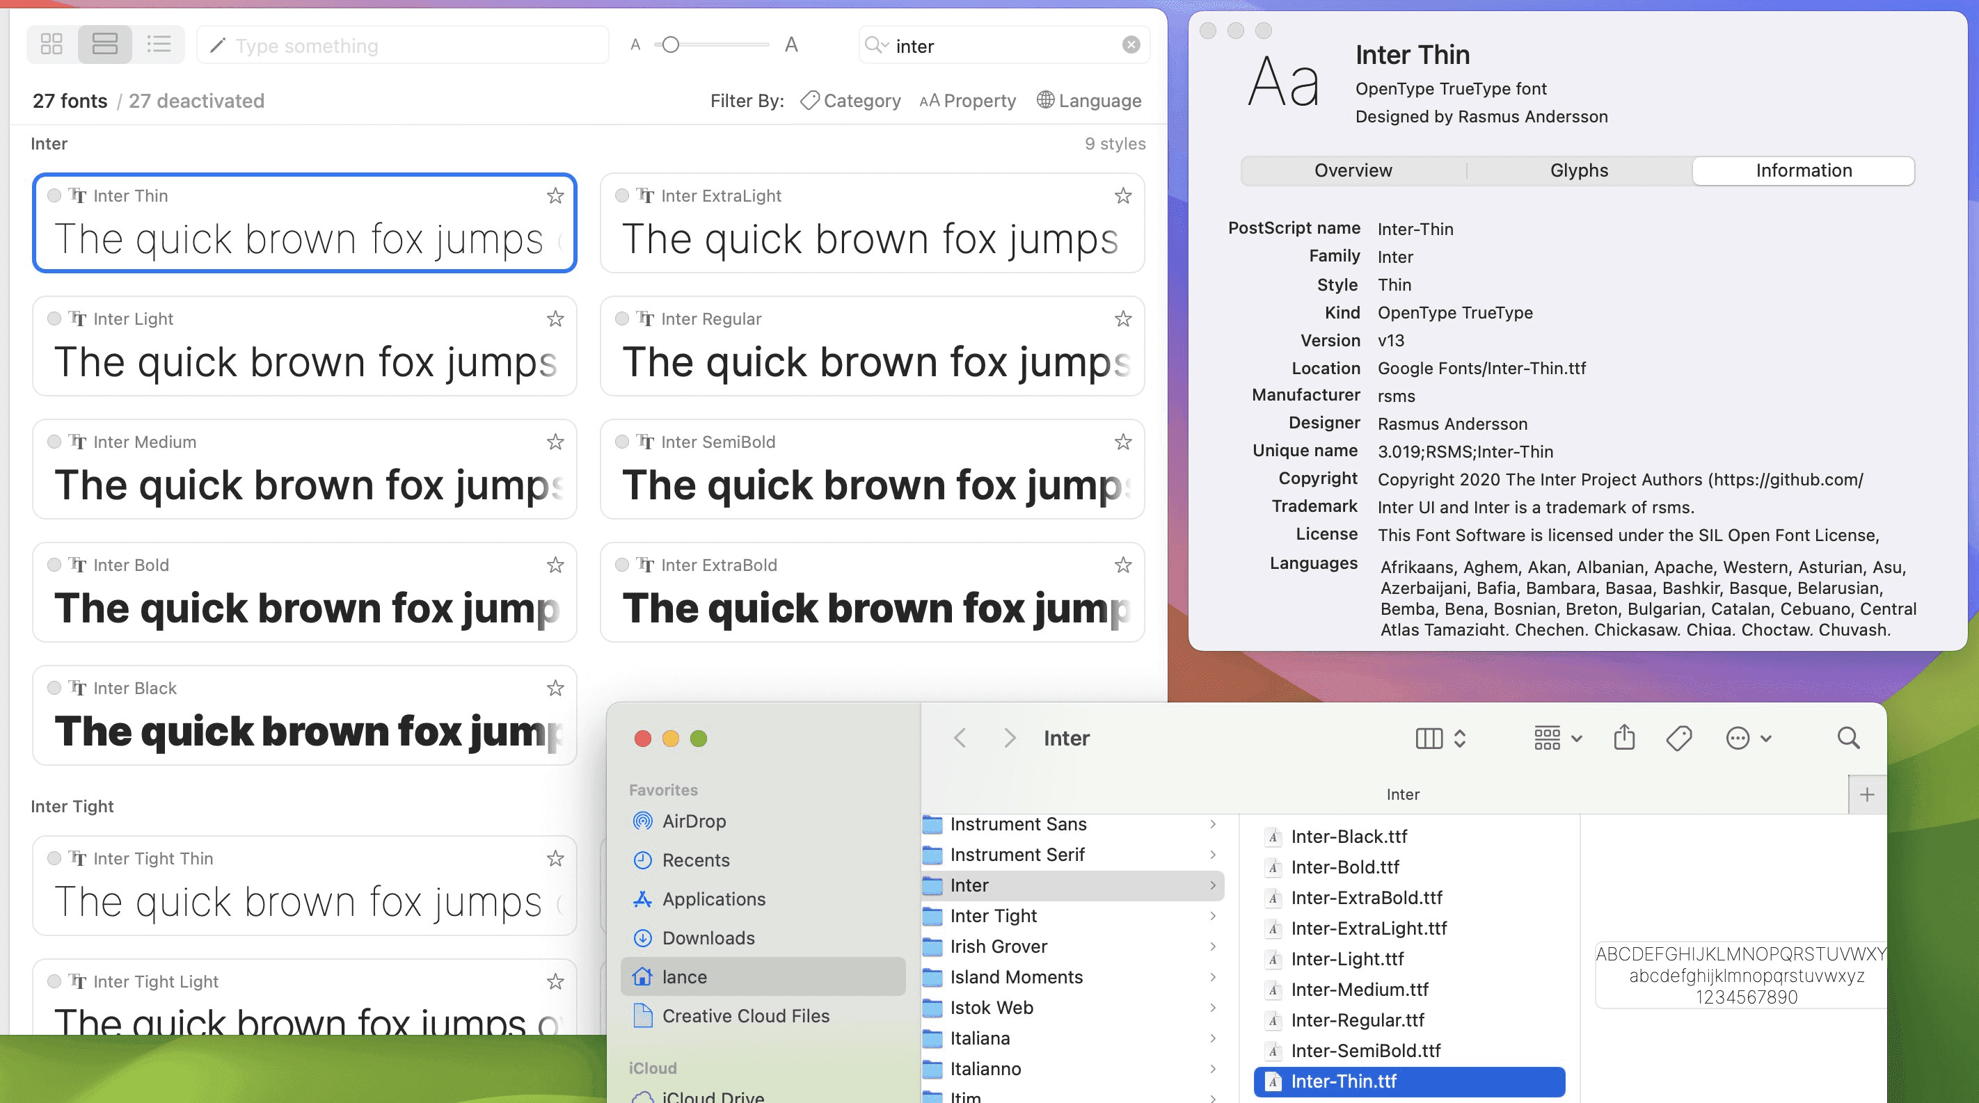Turn on the Inter Black font

[54, 688]
